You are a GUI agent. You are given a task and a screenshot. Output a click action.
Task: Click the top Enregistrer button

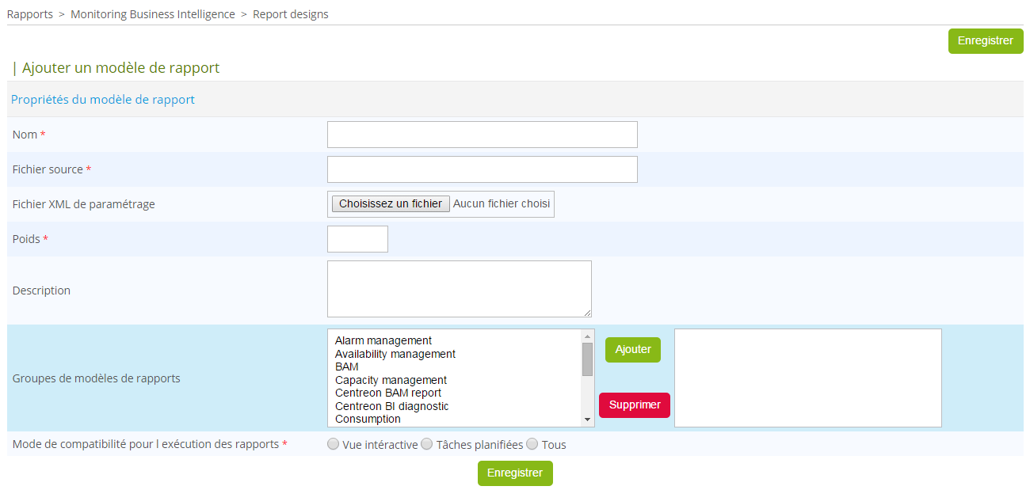coord(985,40)
